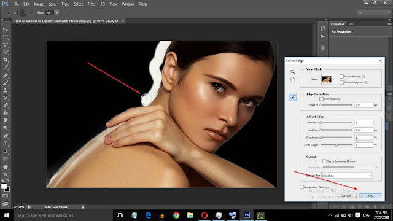Select the Brush tool in the toolbox
This screenshot has width=393, height=221.
(x=6, y=83)
